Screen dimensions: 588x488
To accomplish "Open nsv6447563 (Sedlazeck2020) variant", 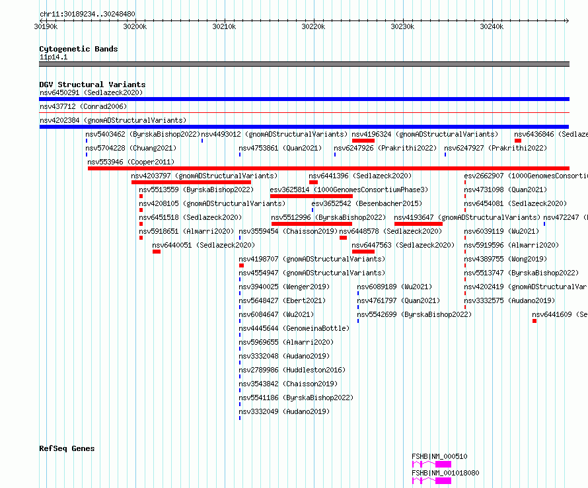I will [403, 245].
